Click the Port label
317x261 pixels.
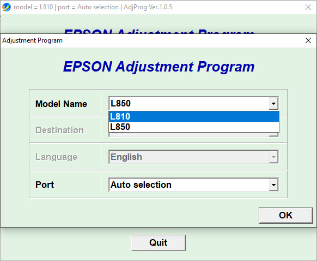pos(45,185)
